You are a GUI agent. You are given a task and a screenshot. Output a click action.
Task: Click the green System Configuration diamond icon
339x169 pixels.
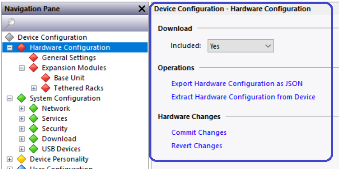tap(22, 98)
